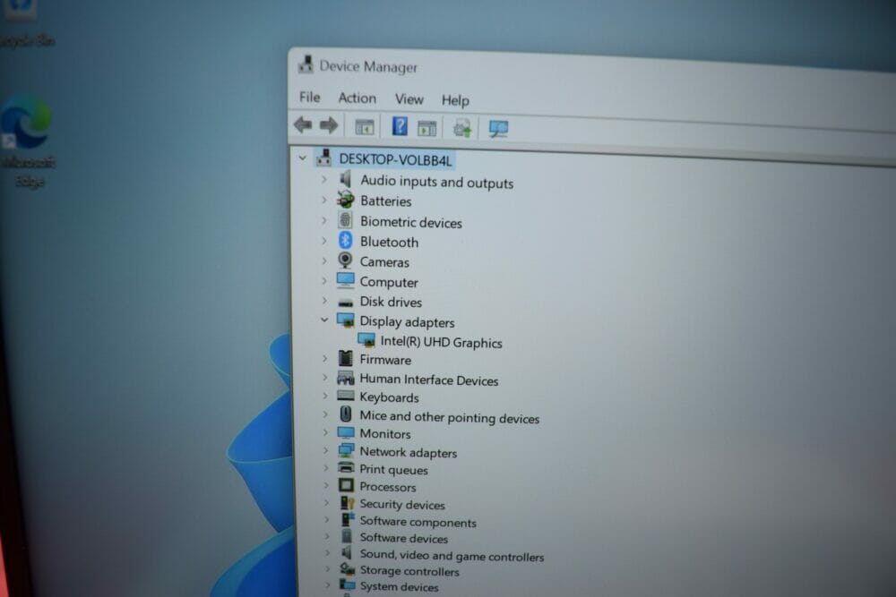Select the Print queues label
The image size is (896, 597).
[393, 470]
